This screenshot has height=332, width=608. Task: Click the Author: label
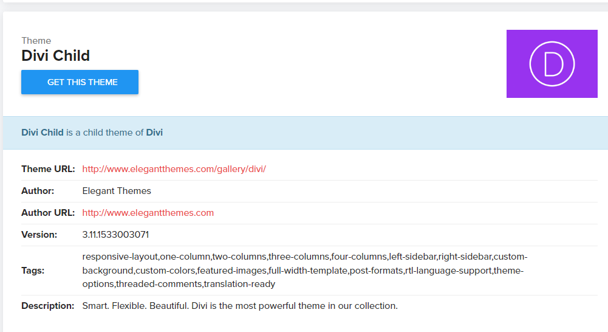(x=38, y=191)
